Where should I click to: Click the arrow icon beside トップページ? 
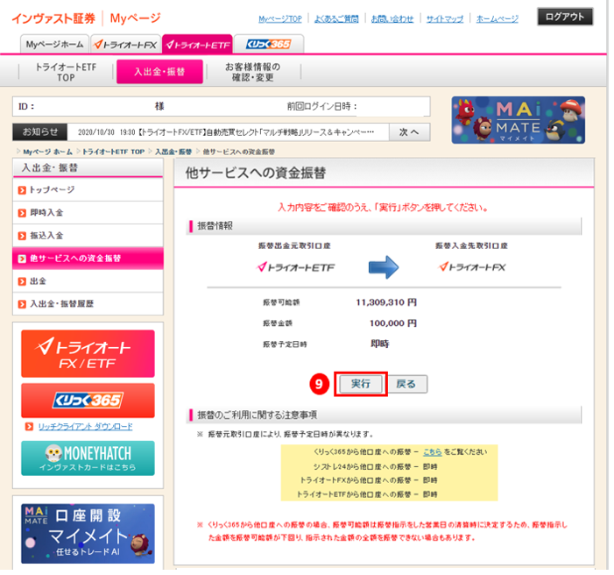coord(22,190)
